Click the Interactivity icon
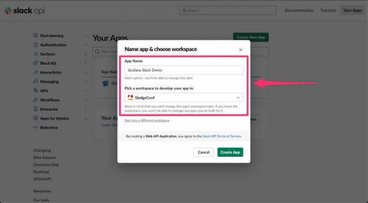 tap(36, 72)
